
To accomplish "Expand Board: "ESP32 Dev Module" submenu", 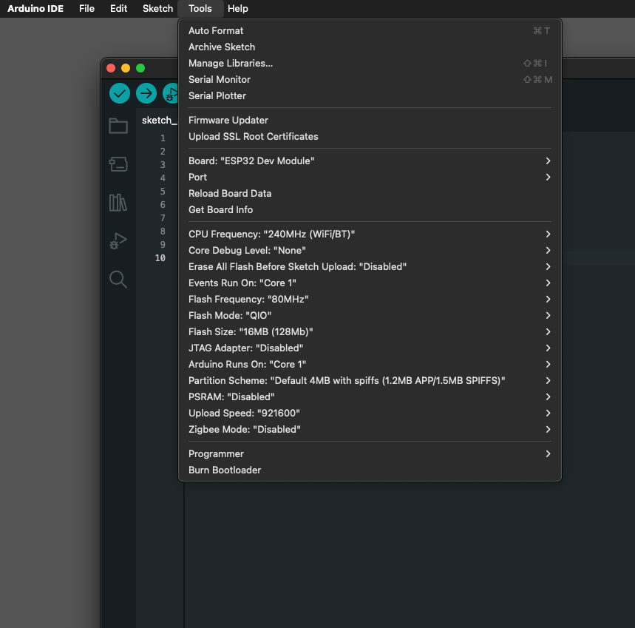I will (370, 161).
